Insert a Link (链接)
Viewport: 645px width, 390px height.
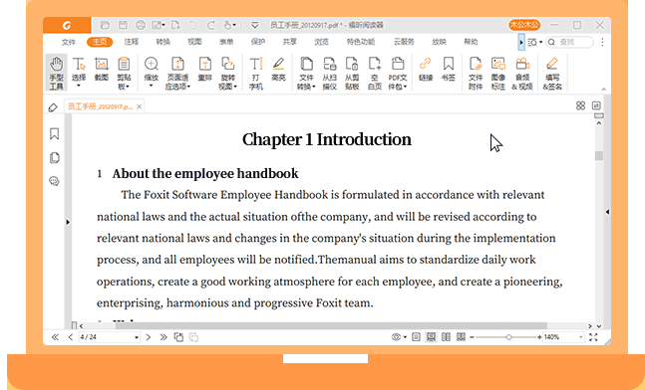(x=426, y=69)
